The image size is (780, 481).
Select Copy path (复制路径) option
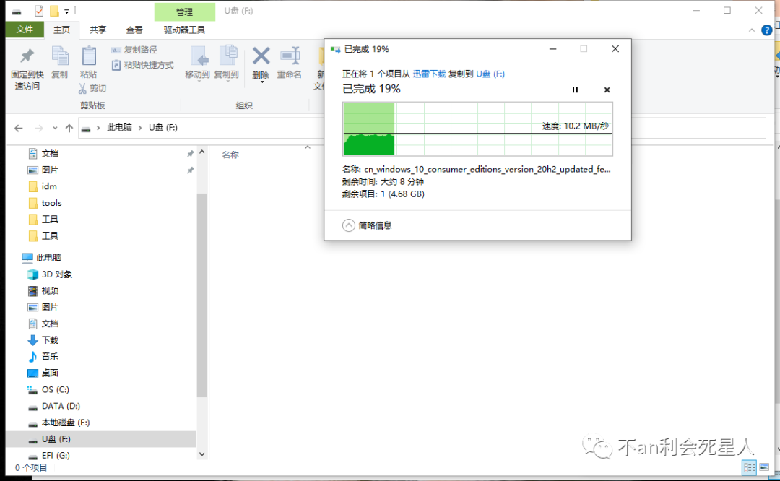134,50
